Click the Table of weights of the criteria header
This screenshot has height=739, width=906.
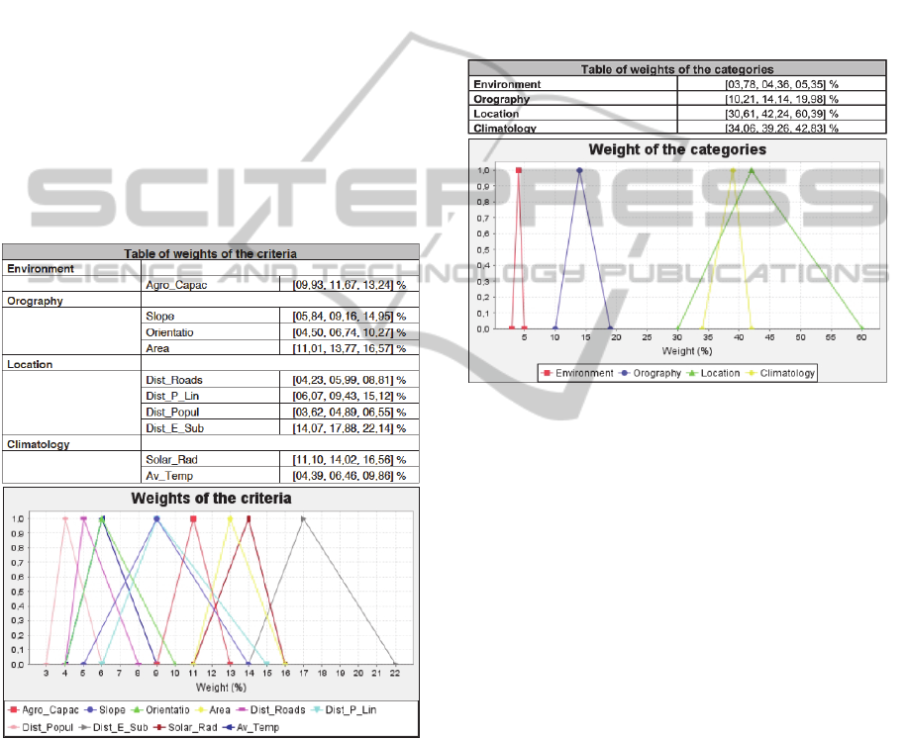211,253
